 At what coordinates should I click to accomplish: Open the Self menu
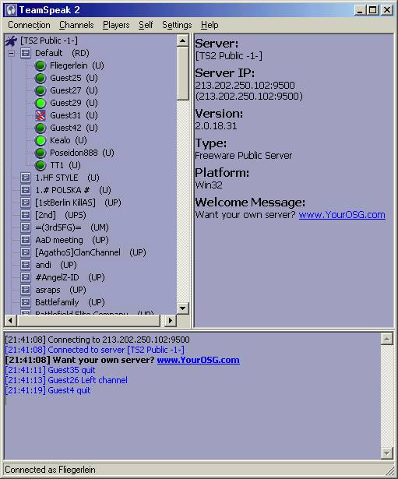146,25
